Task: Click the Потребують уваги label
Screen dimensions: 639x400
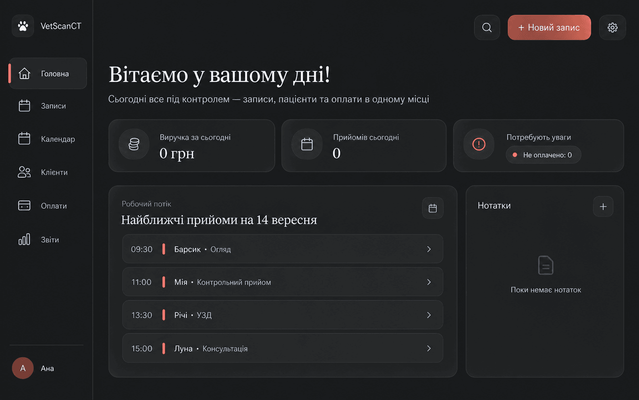Action: [x=539, y=137]
